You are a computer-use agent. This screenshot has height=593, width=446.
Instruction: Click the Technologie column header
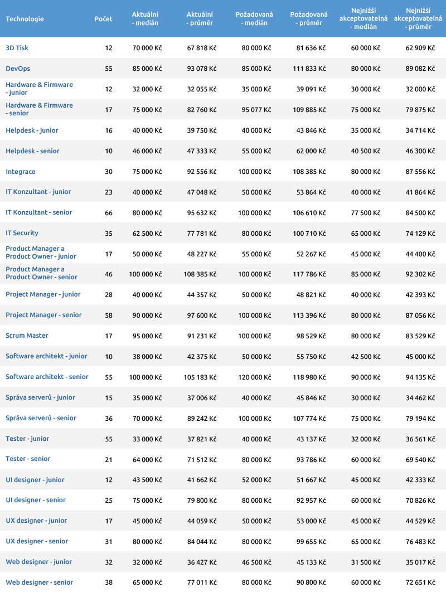[x=25, y=19]
